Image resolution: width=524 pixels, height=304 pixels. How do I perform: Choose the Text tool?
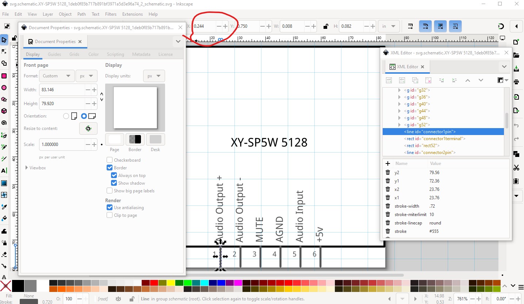[x=4, y=170]
